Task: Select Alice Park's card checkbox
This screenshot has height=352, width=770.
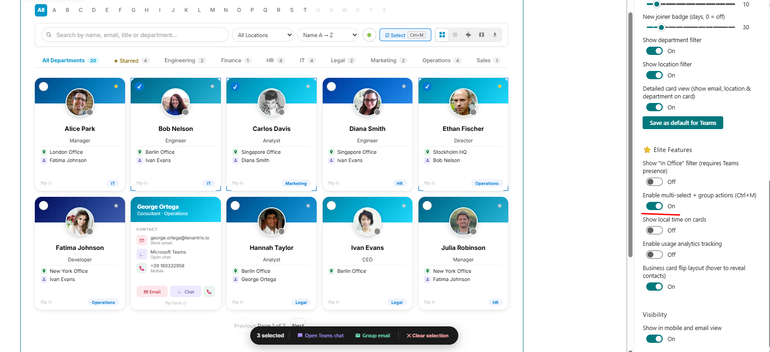Action: click(x=44, y=87)
